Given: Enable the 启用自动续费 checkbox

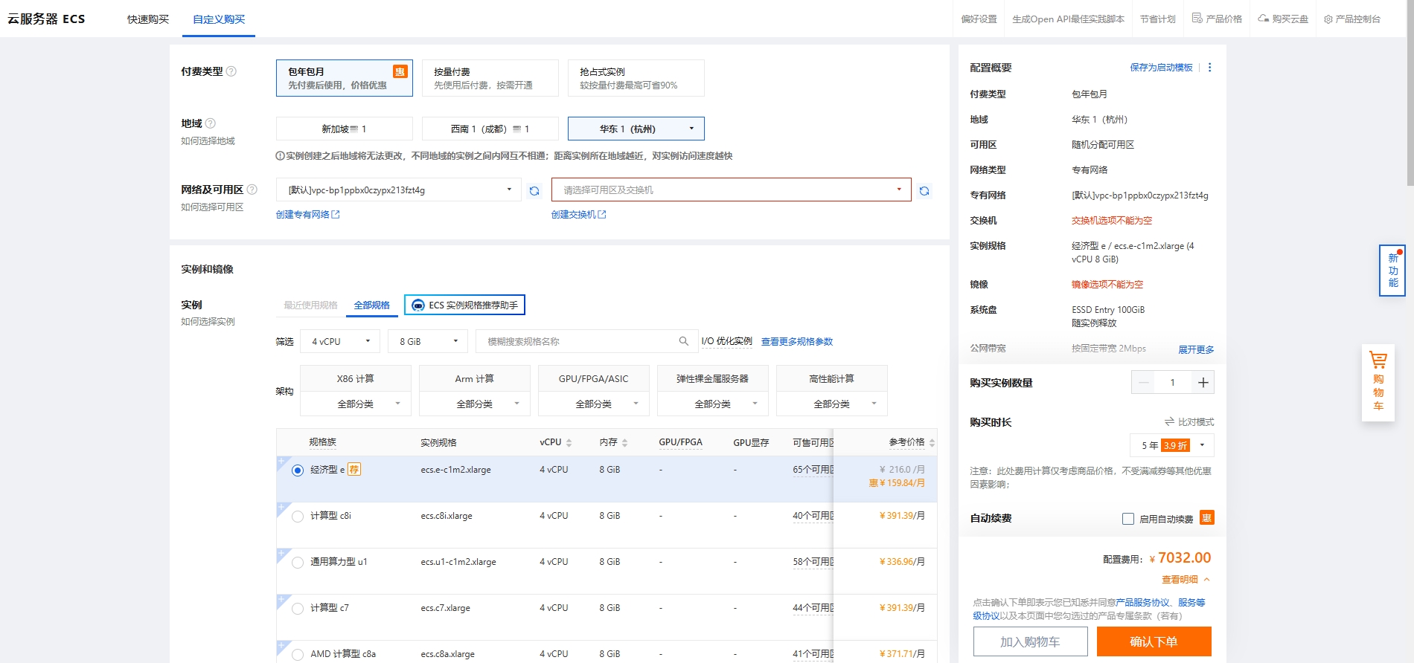Looking at the screenshot, I should click(1128, 519).
